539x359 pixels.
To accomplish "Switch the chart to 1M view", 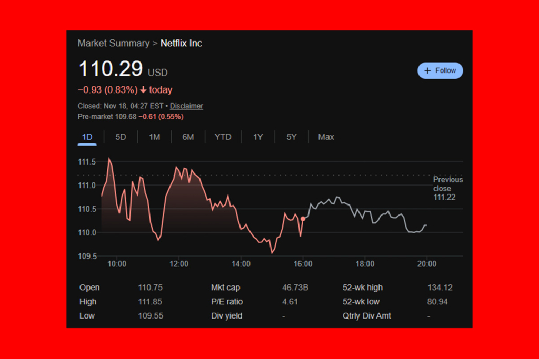I will (154, 137).
